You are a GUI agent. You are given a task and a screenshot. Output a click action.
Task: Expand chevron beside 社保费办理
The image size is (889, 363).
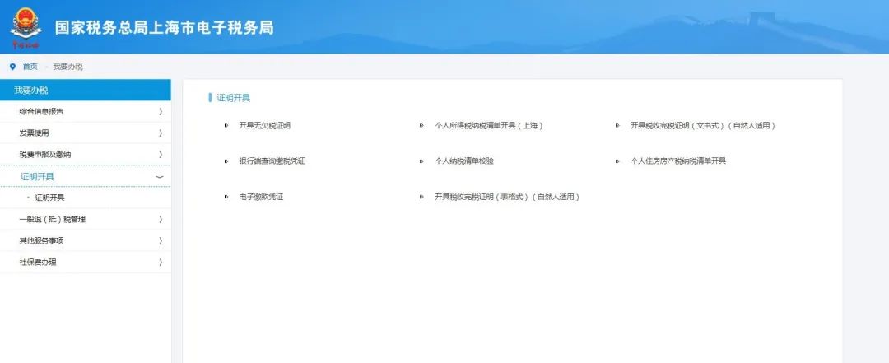pos(161,263)
